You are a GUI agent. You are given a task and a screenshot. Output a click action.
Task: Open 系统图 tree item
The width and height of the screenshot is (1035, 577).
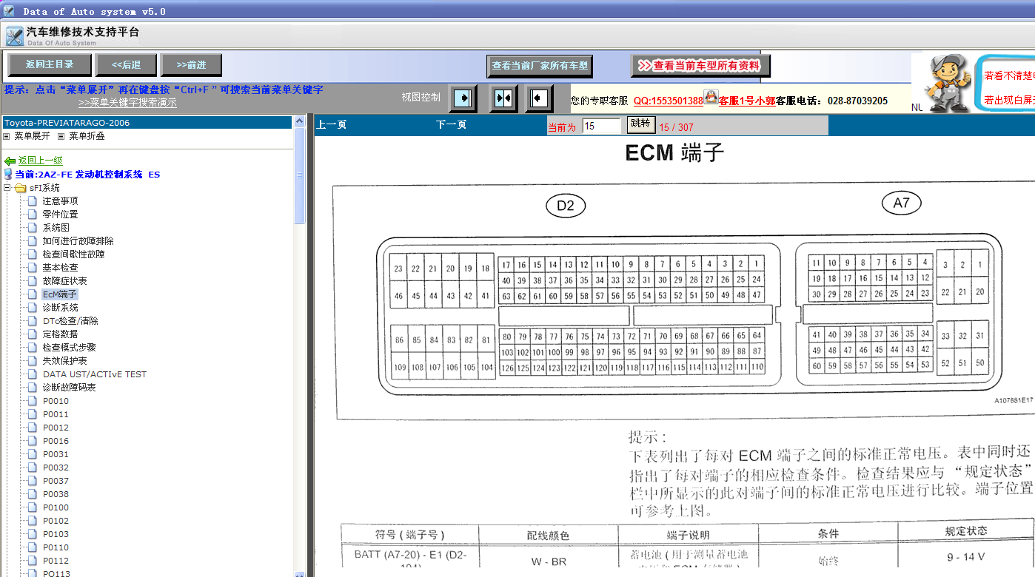56,228
